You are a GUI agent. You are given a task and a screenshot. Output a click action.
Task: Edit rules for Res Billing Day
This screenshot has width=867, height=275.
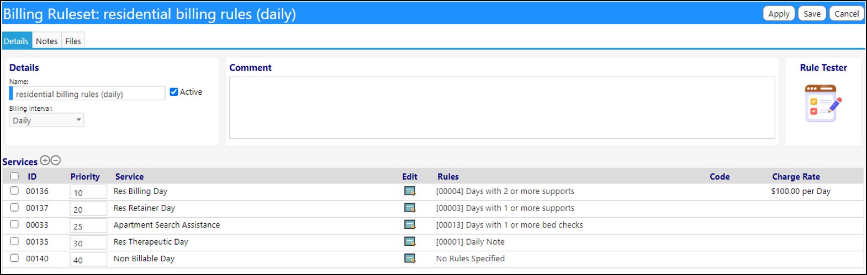(410, 191)
